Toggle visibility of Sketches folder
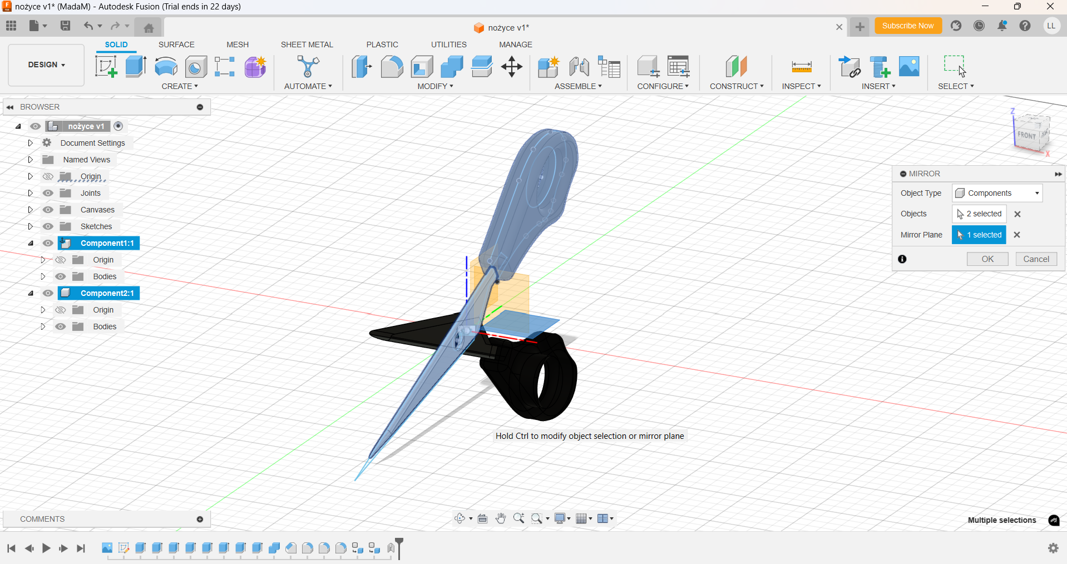Viewport: 1067px width, 564px height. (48, 226)
